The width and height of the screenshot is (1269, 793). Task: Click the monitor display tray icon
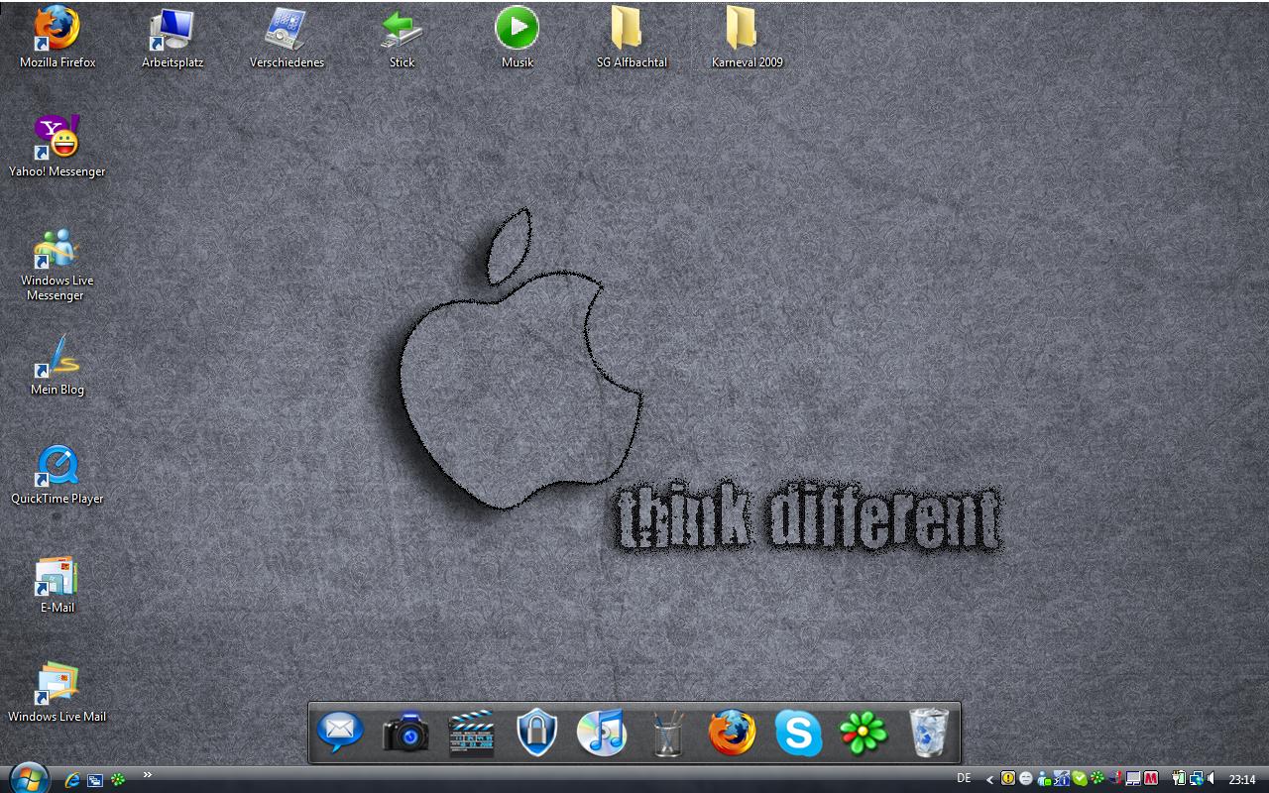1133,778
